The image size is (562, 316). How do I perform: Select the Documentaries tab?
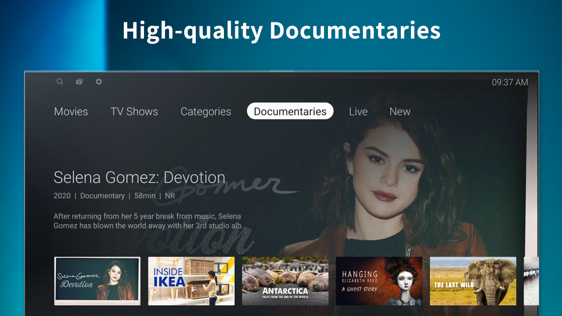pos(290,111)
